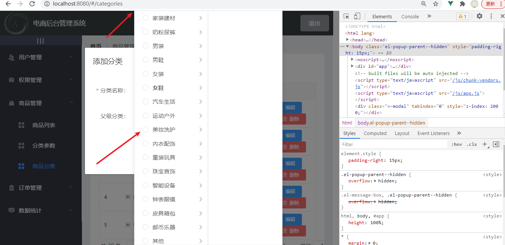Expand the noscript node in DOM tree
505x245 pixels.
pyautogui.click(x=352, y=59)
